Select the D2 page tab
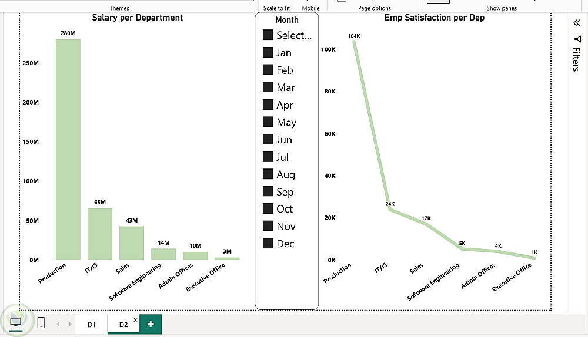The image size is (588, 337). pos(123,325)
